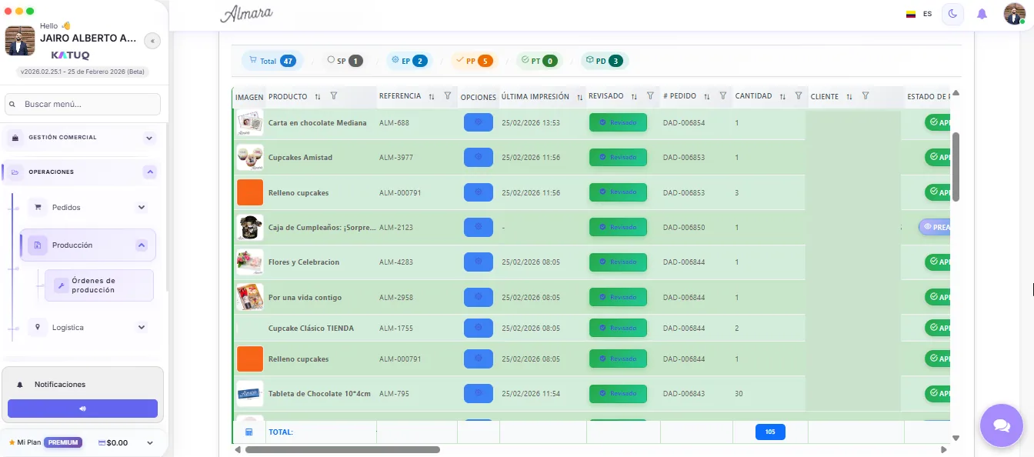Sort by the Producto column arrows
Screen dimensions: 1034x457
pyautogui.click(x=317, y=97)
